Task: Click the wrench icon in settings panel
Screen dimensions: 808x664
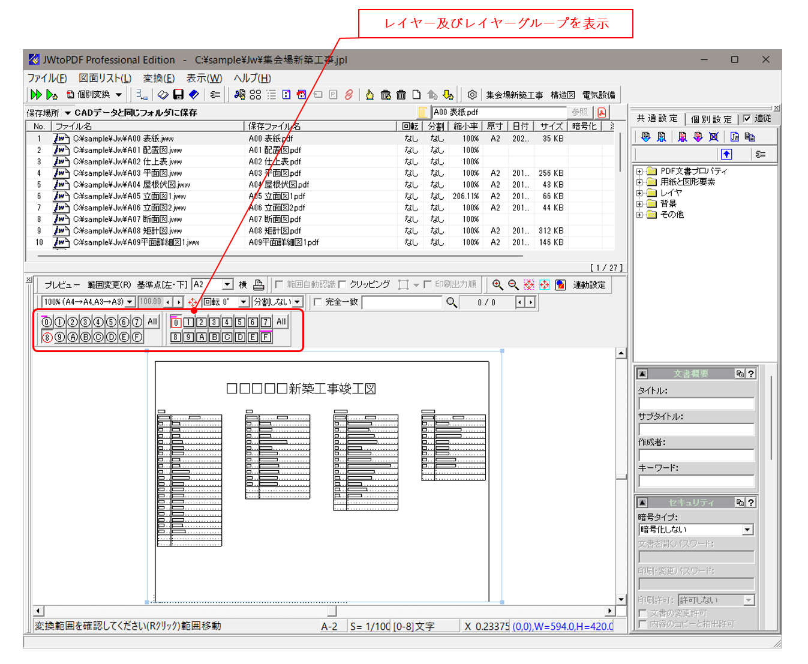Action: (x=760, y=154)
